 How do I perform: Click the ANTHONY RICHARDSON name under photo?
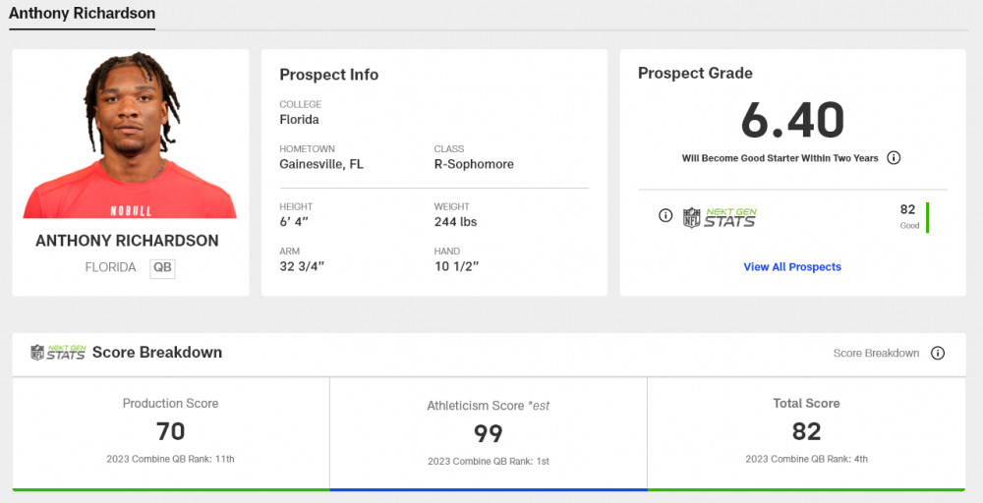pyautogui.click(x=127, y=241)
